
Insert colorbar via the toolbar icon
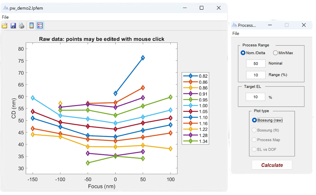tap(31, 26)
